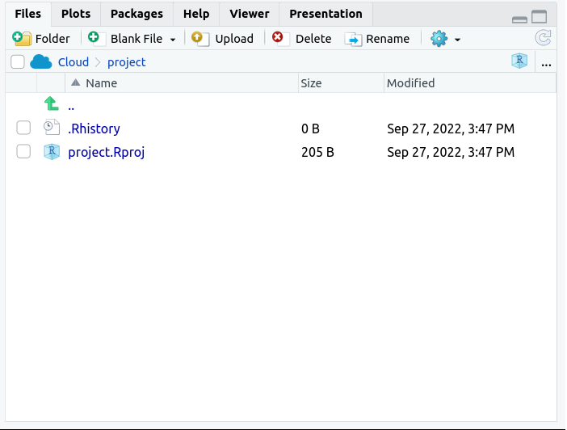Click the R project icon in path bar
This screenshot has height=430, width=567.
(x=519, y=61)
